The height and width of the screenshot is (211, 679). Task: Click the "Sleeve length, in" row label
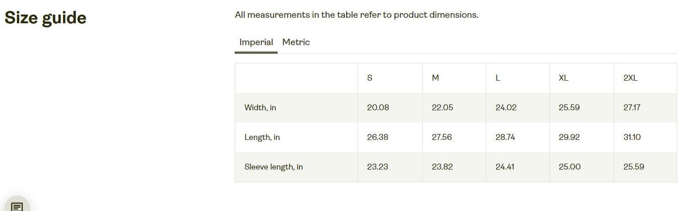point(273,167)
